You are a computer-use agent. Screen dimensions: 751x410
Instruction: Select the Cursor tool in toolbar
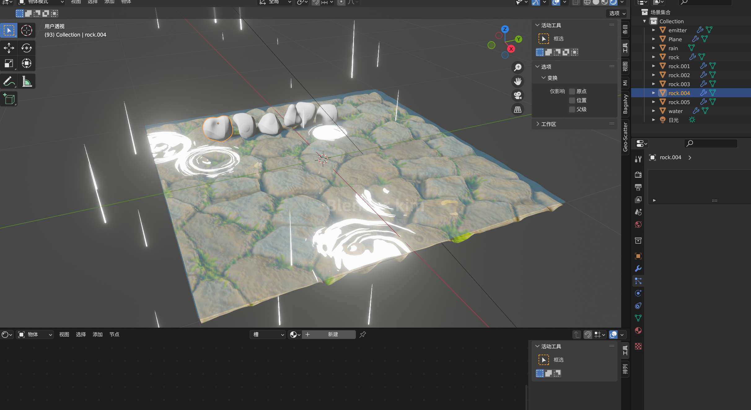[26, 30]
